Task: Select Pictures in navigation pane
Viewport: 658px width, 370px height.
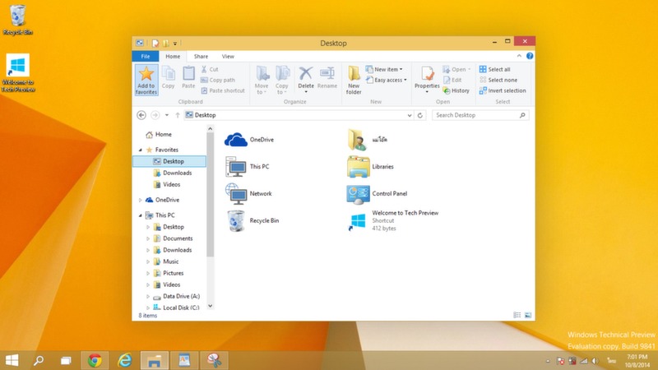Action: (169, 273)
